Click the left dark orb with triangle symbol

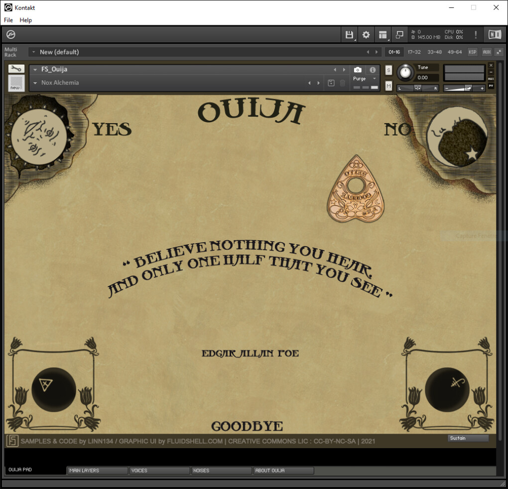(x=54, y=389)
